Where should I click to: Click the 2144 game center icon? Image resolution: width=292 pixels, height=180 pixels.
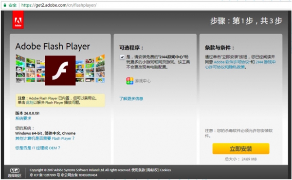click(130, 81)
